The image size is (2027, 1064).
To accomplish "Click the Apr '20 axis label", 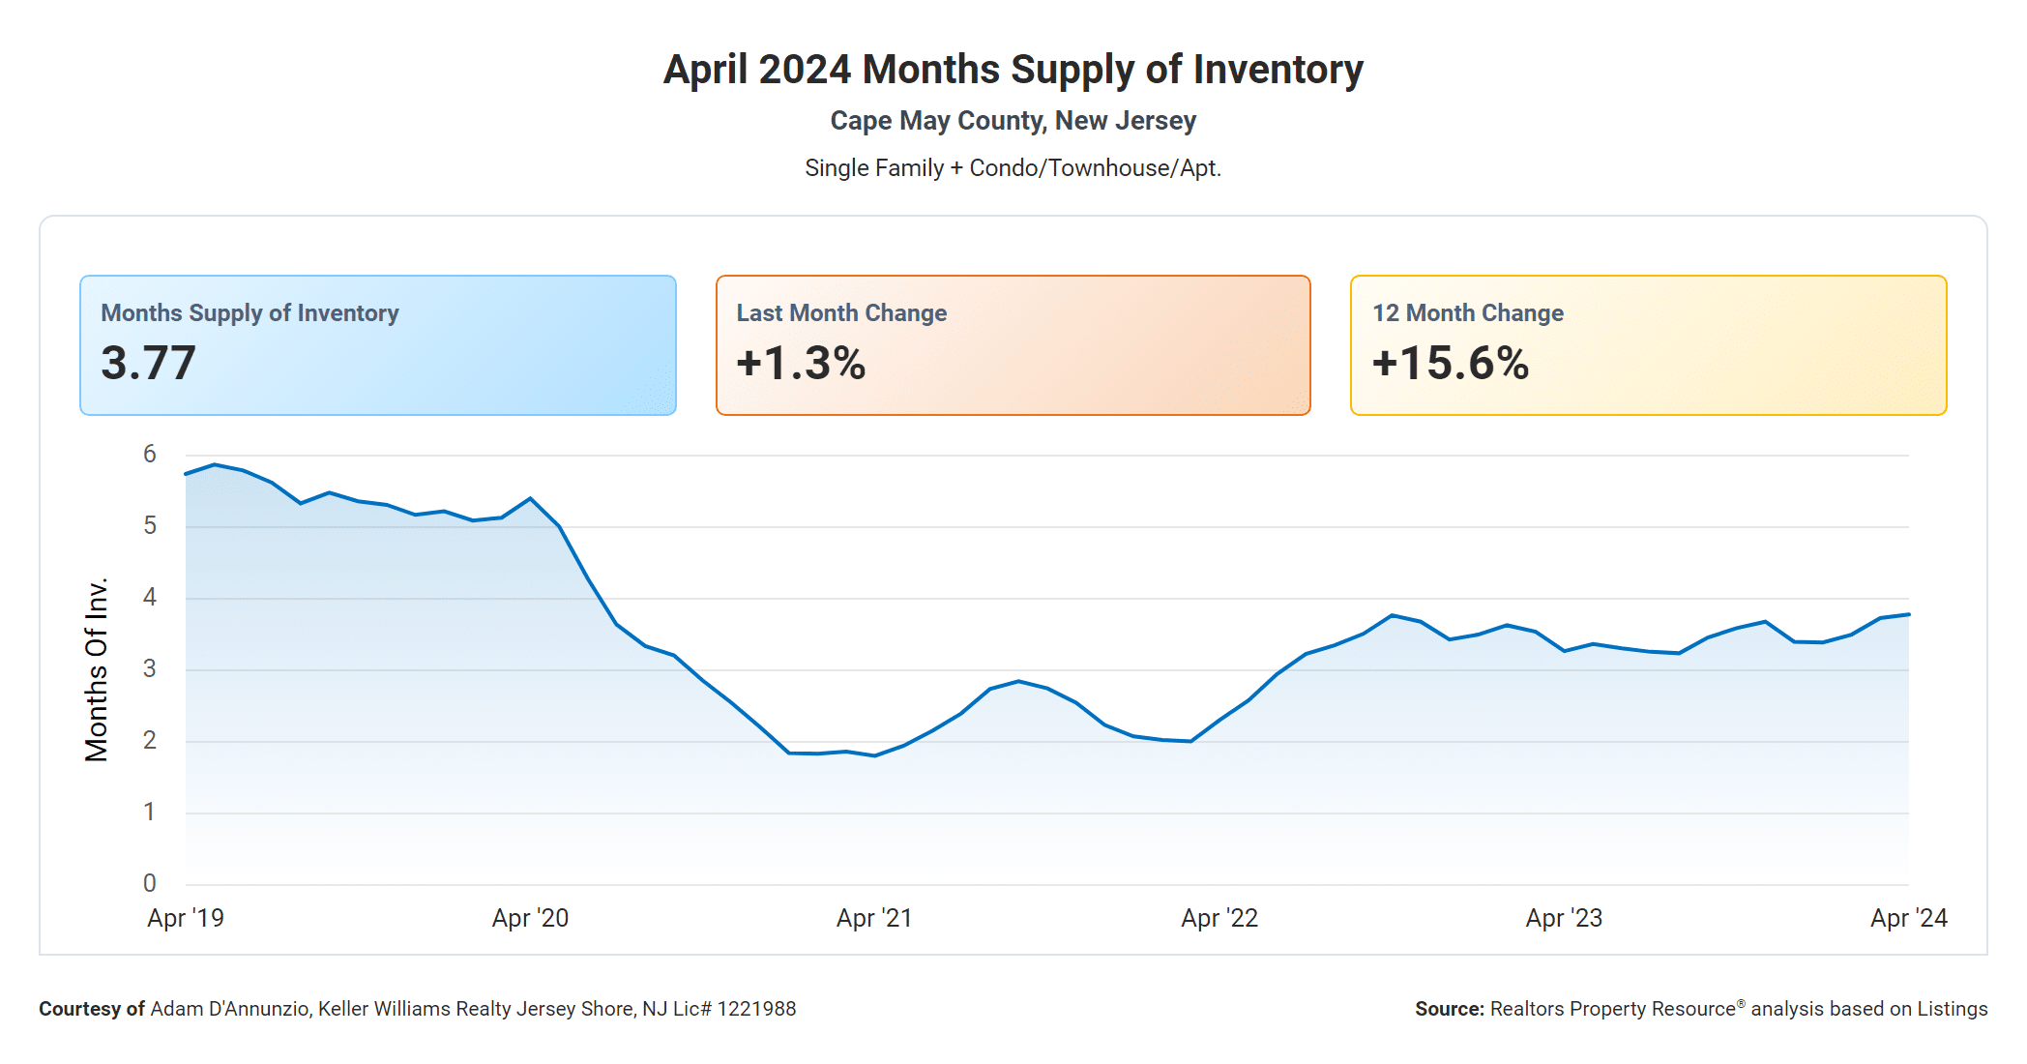I will click(x=530, y=918).
